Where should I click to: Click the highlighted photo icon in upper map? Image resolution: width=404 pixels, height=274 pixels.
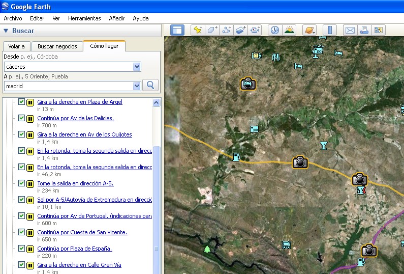tap(248, 84)
